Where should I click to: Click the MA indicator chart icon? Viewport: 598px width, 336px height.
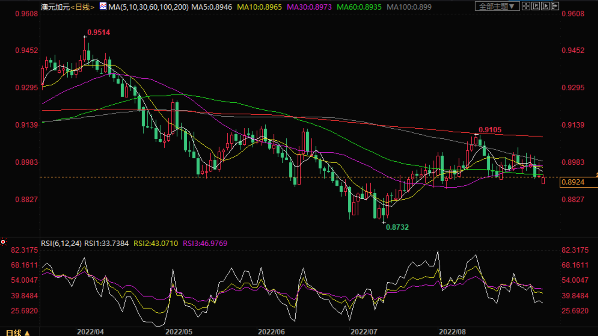click(103, 6)
